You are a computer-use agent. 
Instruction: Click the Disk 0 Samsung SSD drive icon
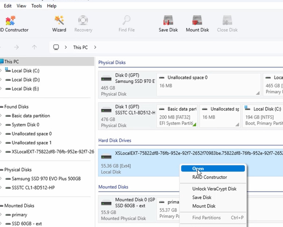pyautogui.click(x=106, y=79)
